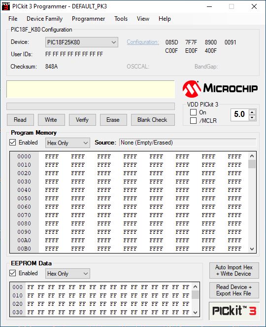Click program memory address row 00B0

(x=24, y=249)
